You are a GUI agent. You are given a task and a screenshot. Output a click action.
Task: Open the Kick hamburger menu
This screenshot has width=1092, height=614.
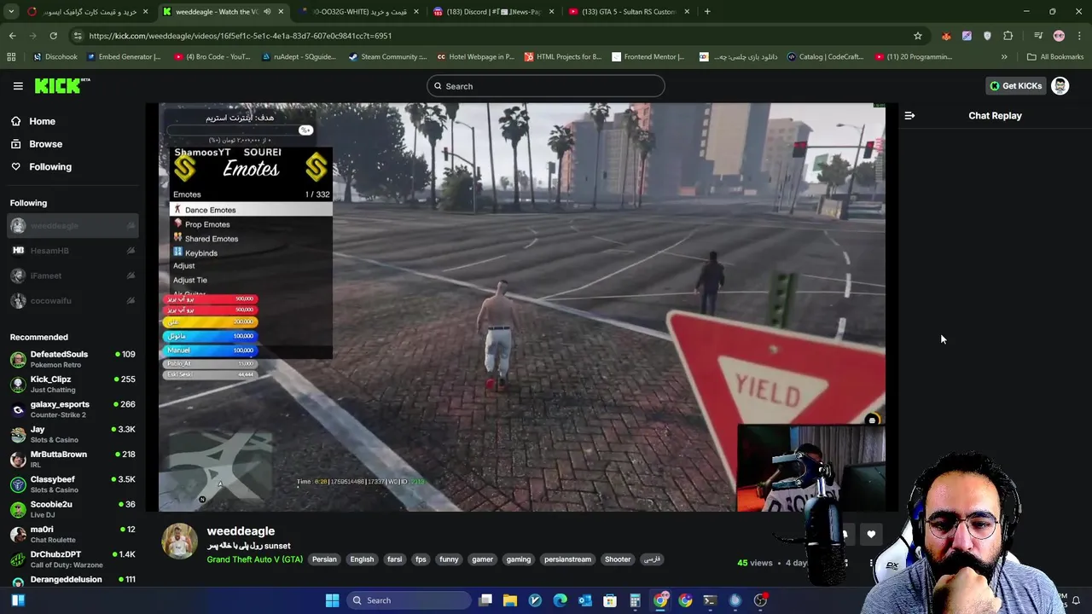18,86
